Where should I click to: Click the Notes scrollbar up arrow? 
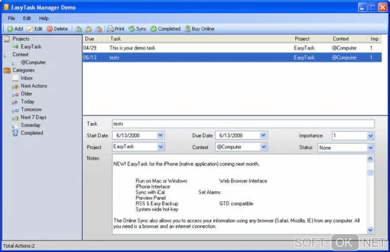[370, 158]
